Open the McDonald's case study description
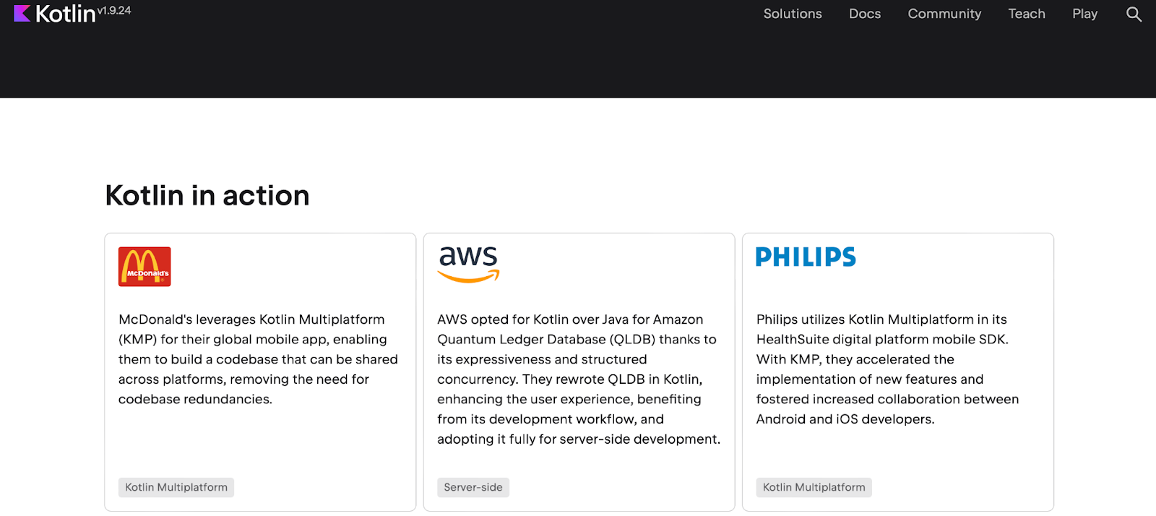The width and height of the screenshot is (1156, 516). click(258, 359)
